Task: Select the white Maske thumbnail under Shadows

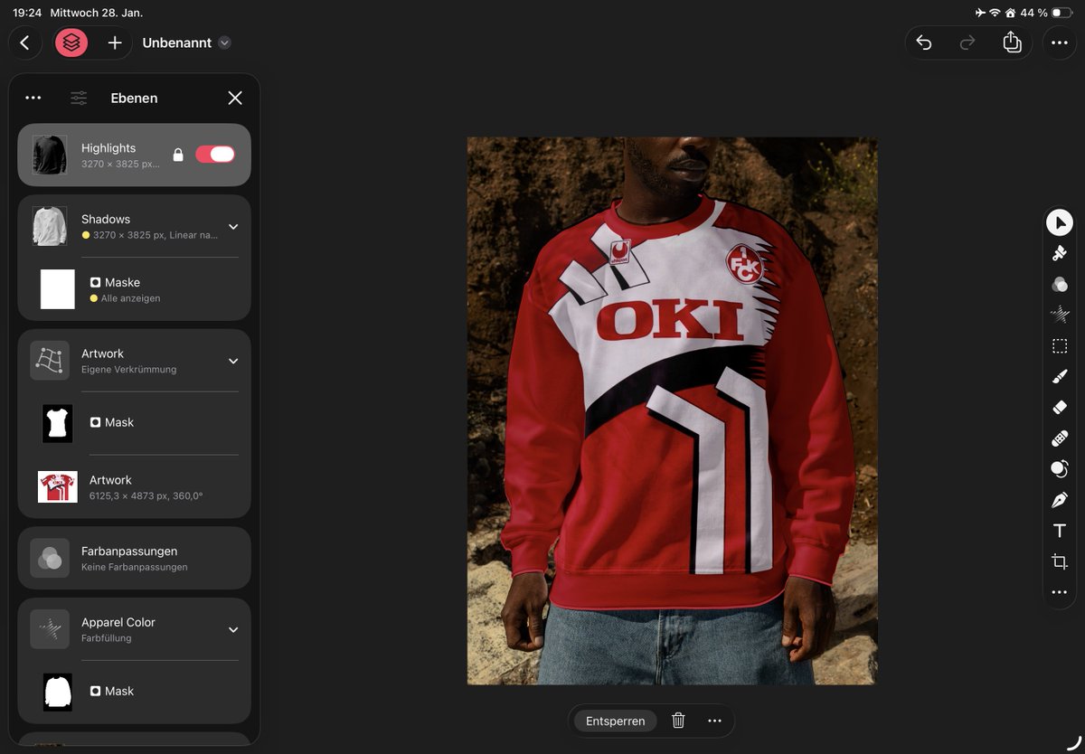Action: point(58,289)
